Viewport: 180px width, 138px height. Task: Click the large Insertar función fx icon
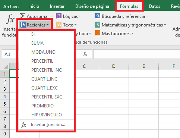pos(10,19)
